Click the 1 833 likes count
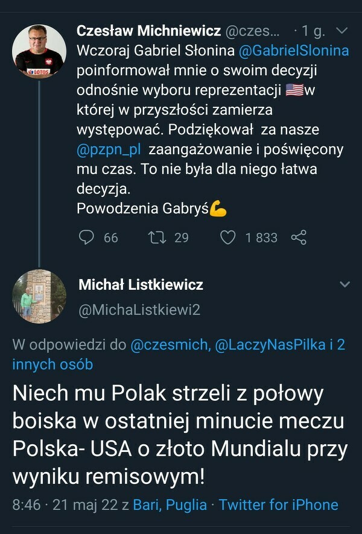Screen dimensions: 362x534 (x=261, y=238)
